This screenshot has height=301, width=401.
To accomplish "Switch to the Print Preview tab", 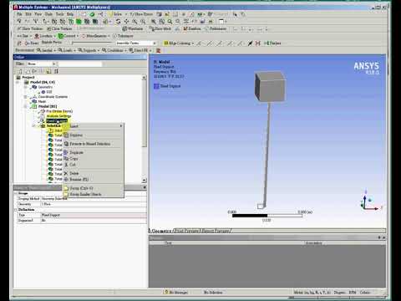I will (186, 231).
